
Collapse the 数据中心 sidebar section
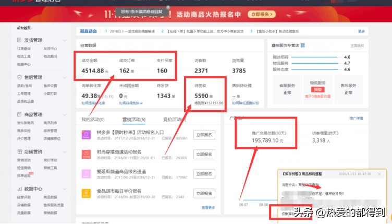coord(64,189)
